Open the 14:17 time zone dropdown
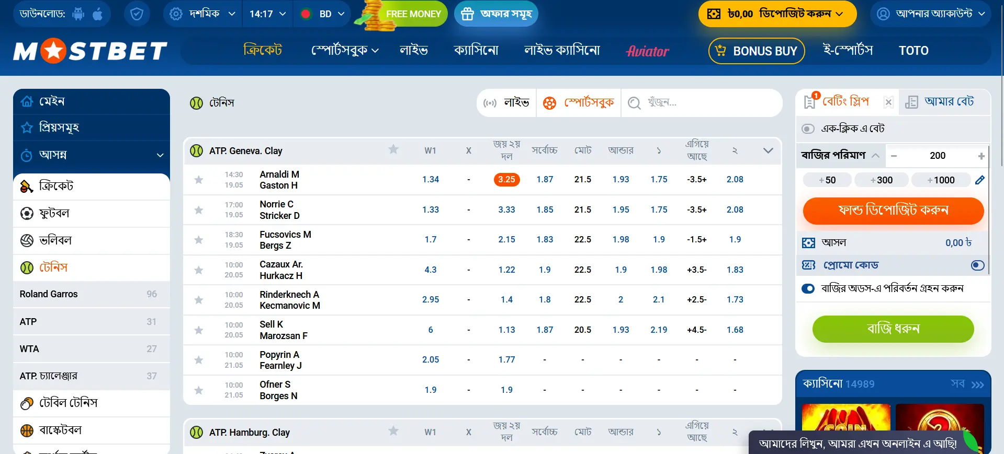Image resolution: width=1004 pixels, height=454 pixels. click(267, 14)
